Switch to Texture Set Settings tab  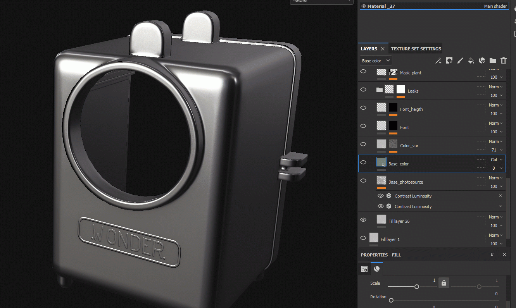(416, 49)
